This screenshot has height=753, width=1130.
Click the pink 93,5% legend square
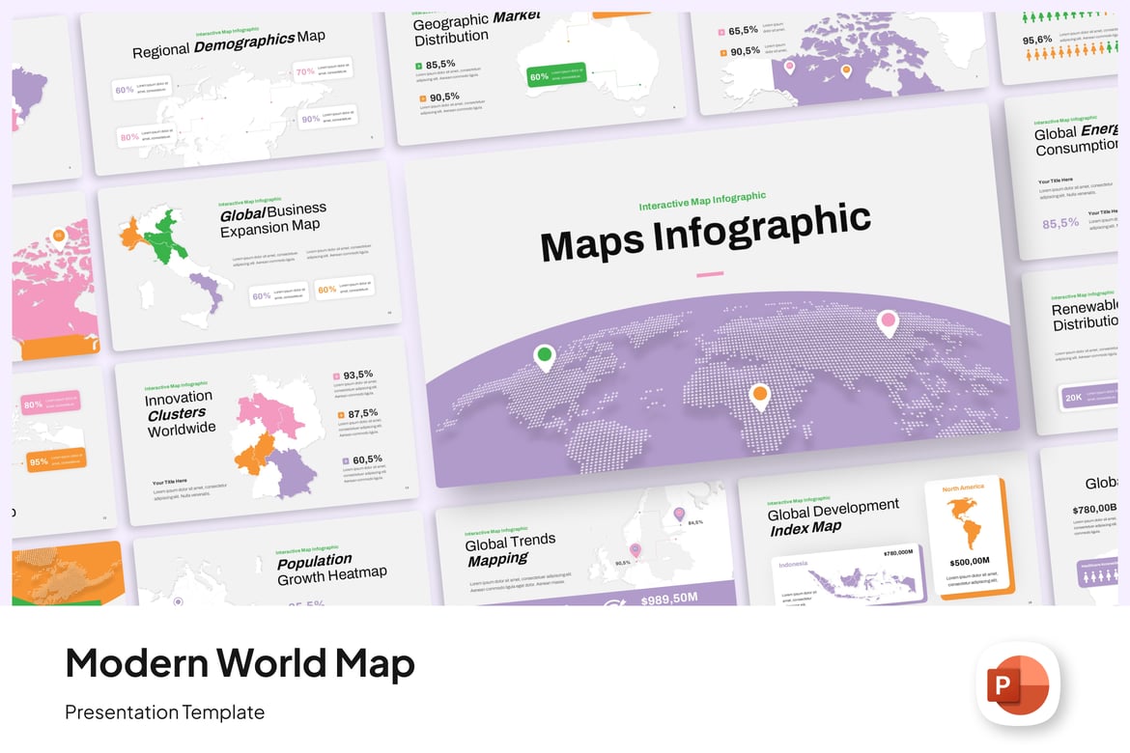click(x=336, y=376)
